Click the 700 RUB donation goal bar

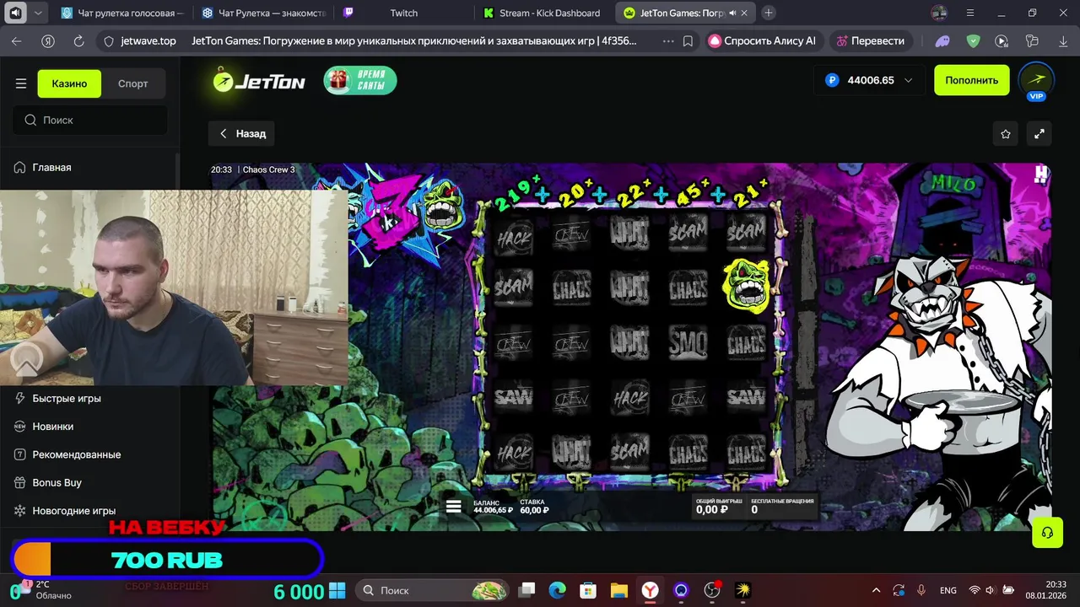click(x=167, y=559)
